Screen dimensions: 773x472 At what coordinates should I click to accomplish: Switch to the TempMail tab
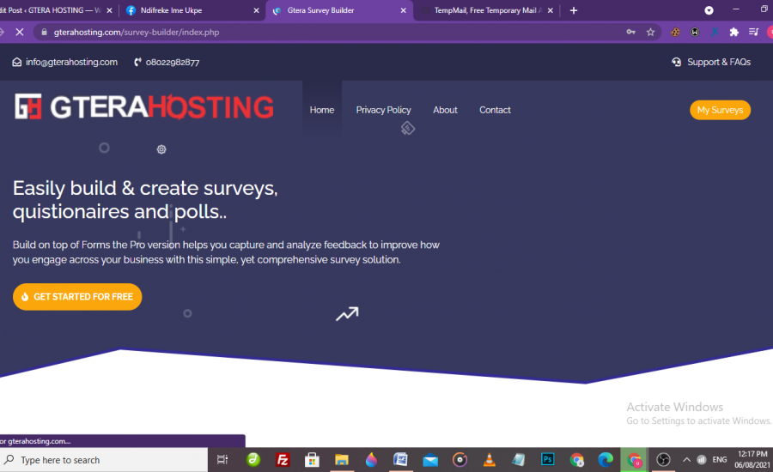(488, 10)
